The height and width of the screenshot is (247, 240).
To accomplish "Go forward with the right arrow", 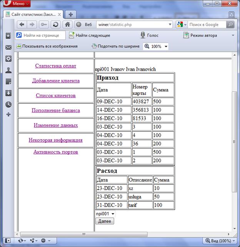I will (32, 25).
